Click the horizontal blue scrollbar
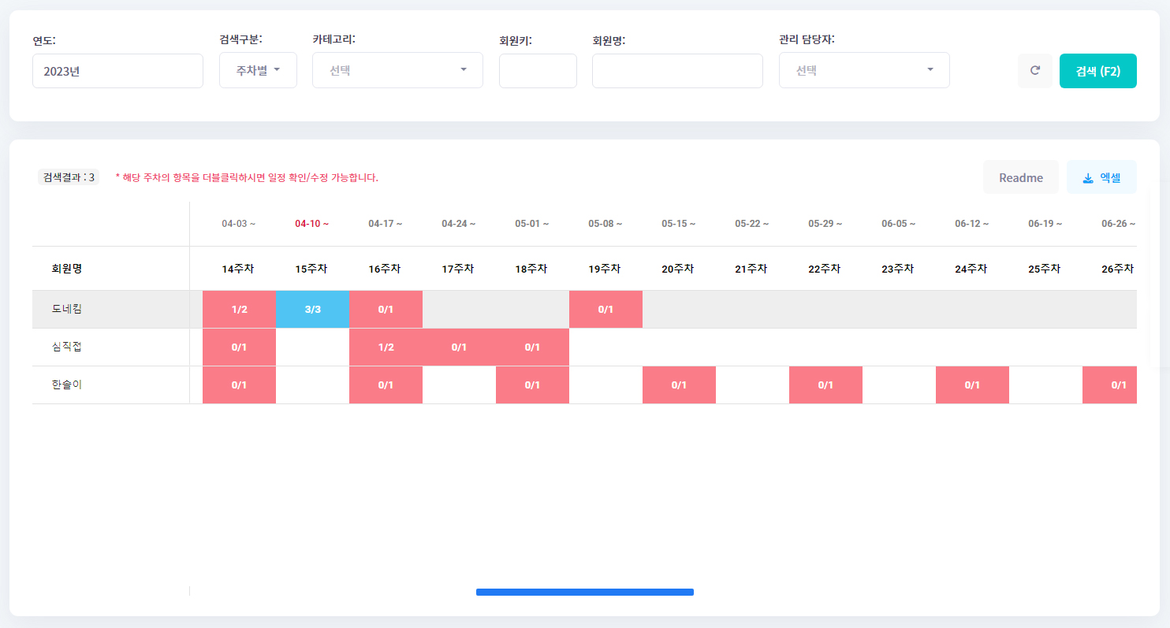The width and height of the screenshot is (1170, 628). 584,592
